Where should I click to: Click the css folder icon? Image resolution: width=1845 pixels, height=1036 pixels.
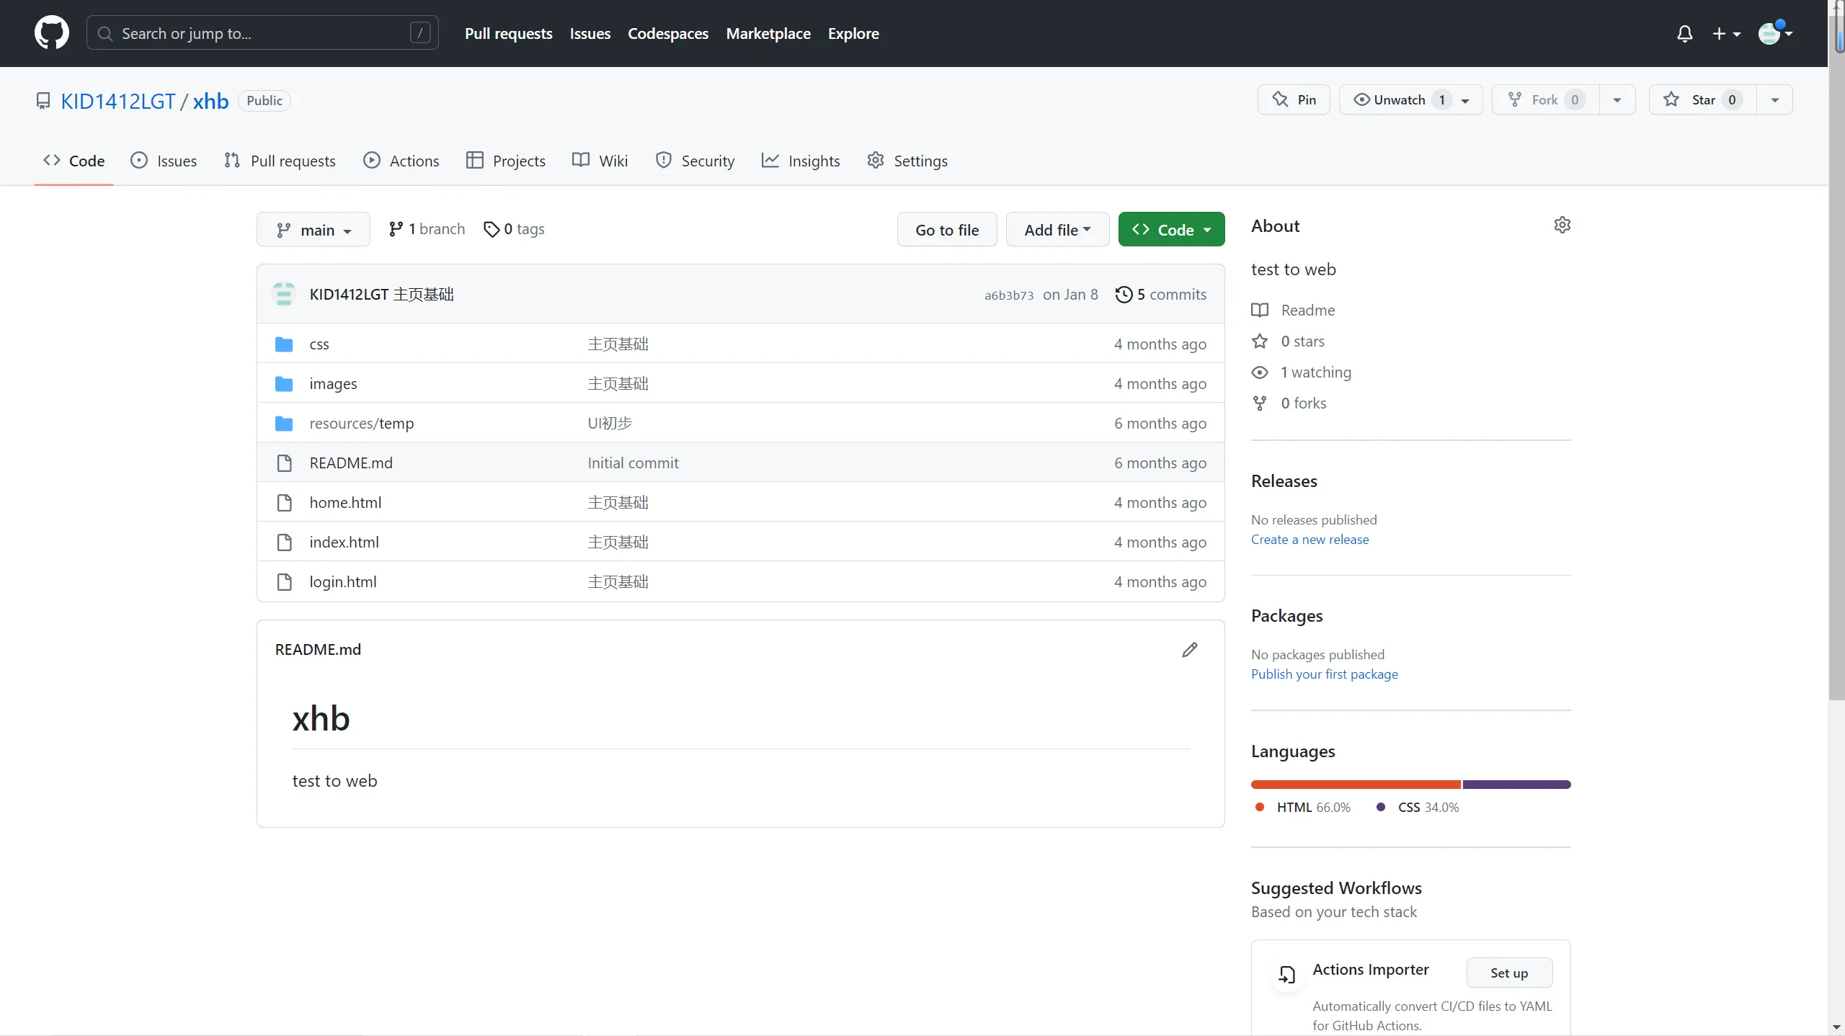pos(284,344)
